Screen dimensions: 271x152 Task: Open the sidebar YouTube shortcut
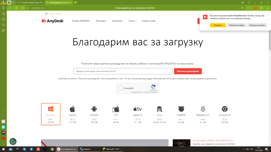point(3,139)
